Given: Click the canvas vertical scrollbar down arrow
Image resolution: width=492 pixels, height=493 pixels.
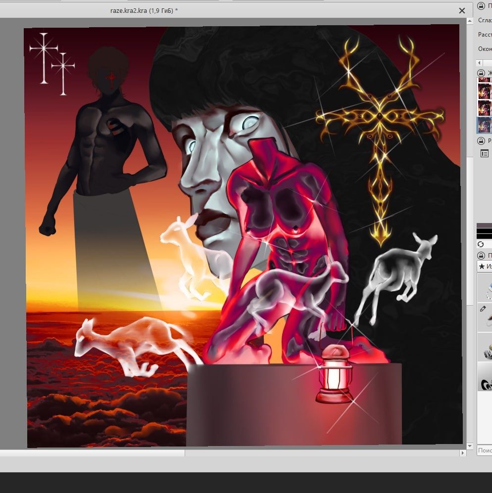Looking at the screenshot, I should click(x=469, y=446).
